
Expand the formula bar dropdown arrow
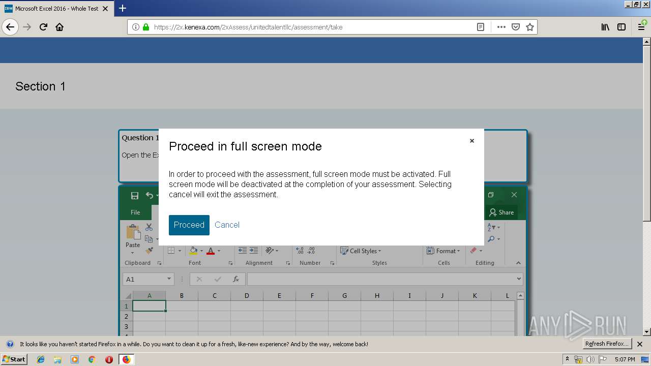tap(519, 279)
